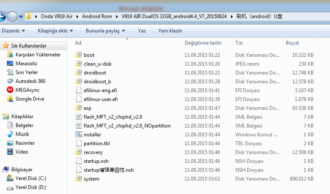
Task: Click the Windows Komut type cell
Action: 256,135
